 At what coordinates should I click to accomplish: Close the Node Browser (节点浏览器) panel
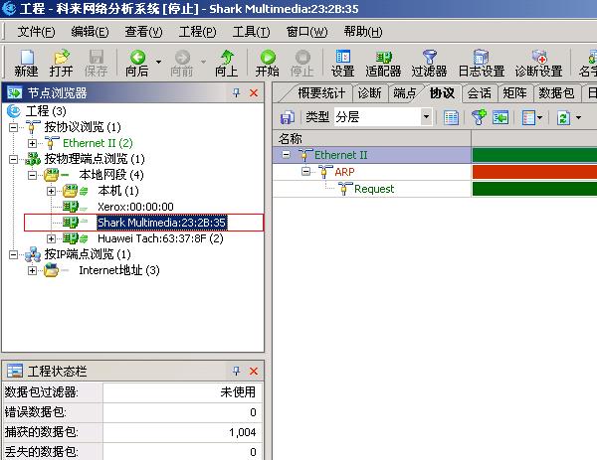tap(254, 92)
